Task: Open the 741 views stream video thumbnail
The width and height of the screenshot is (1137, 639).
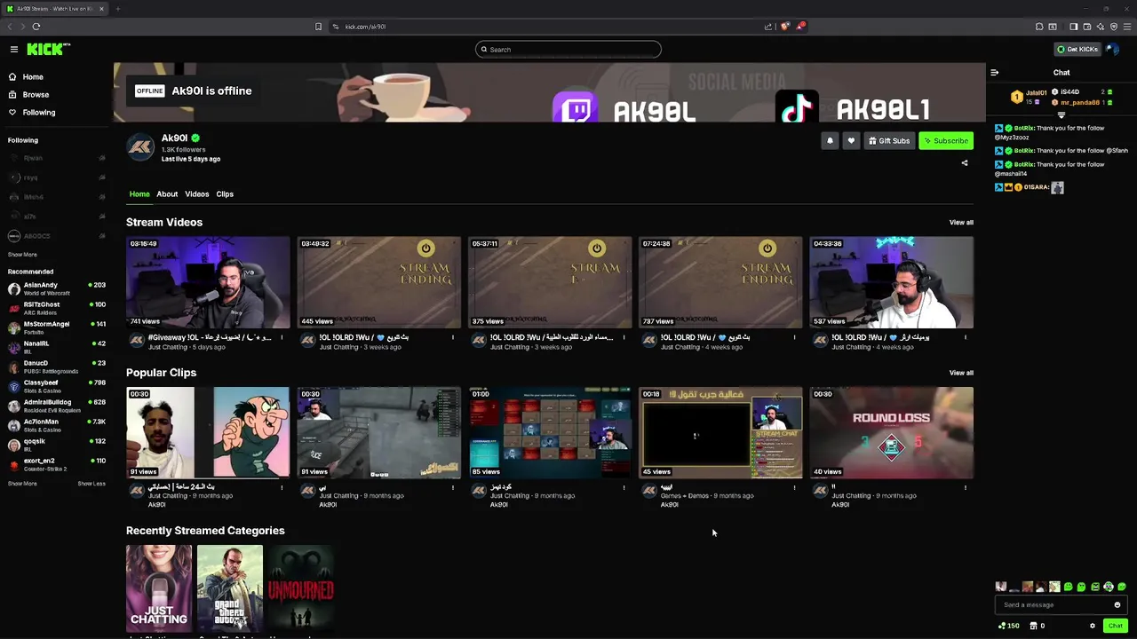Action: tap(208, 282)
